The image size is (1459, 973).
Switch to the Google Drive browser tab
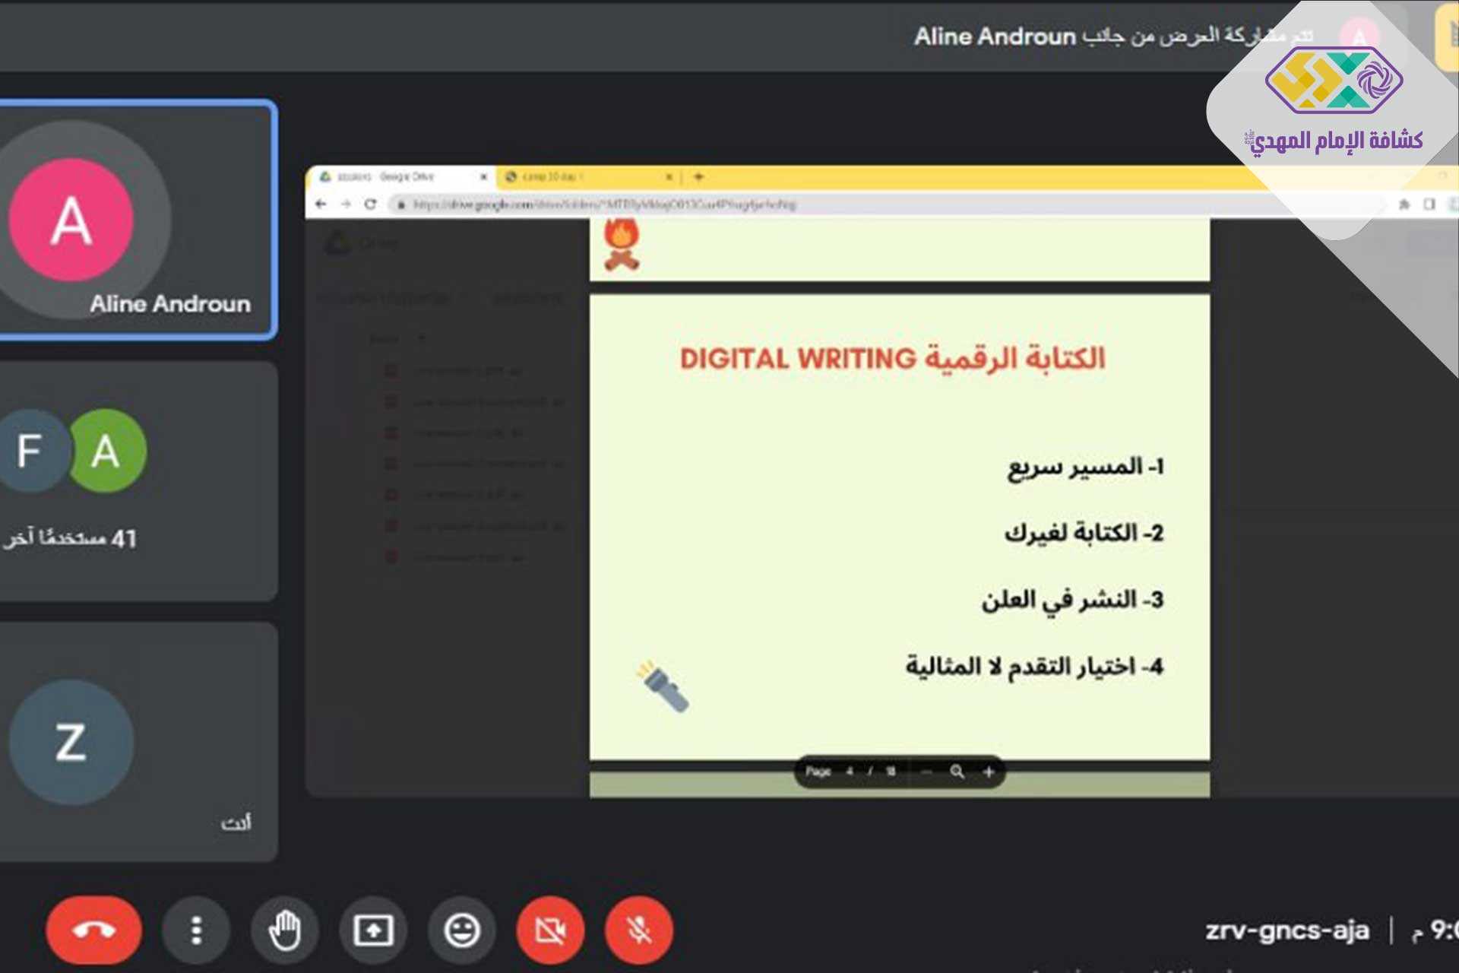tap(395, 176)
